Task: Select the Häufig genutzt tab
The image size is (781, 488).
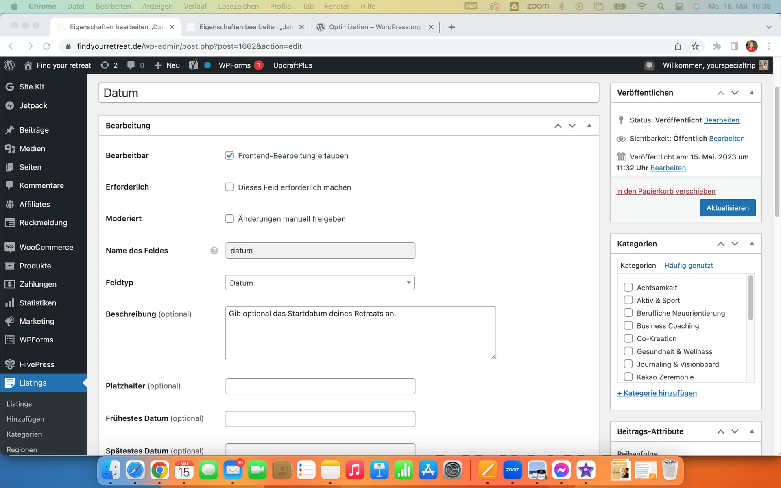Action: point(689,265)
